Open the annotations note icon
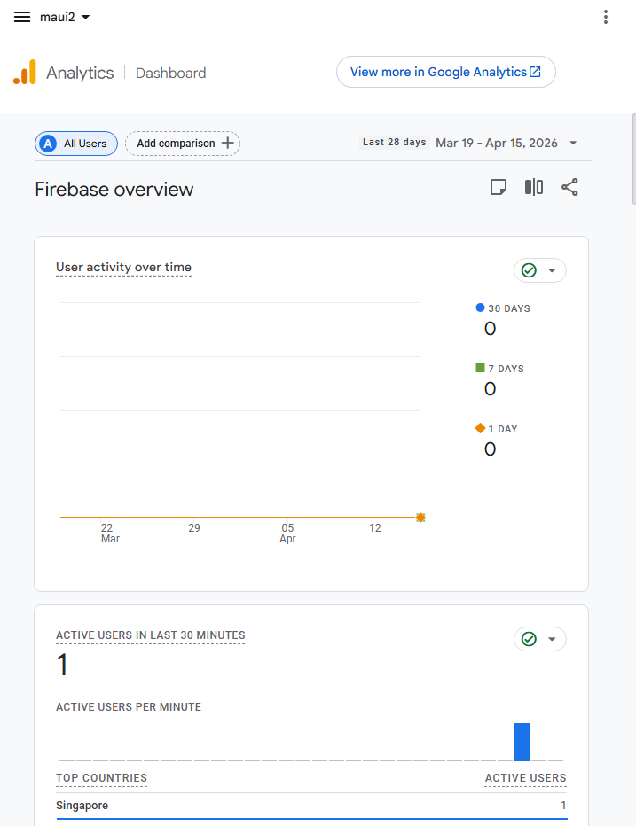The width and height of the screenshot is (636, 826). point(499,187)
